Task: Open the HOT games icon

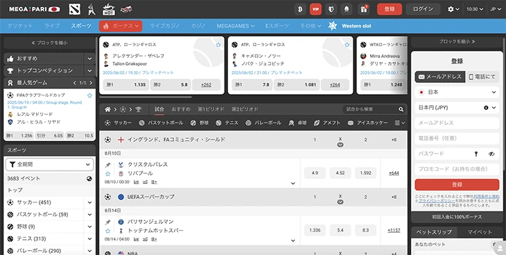Action: (109, 9)
